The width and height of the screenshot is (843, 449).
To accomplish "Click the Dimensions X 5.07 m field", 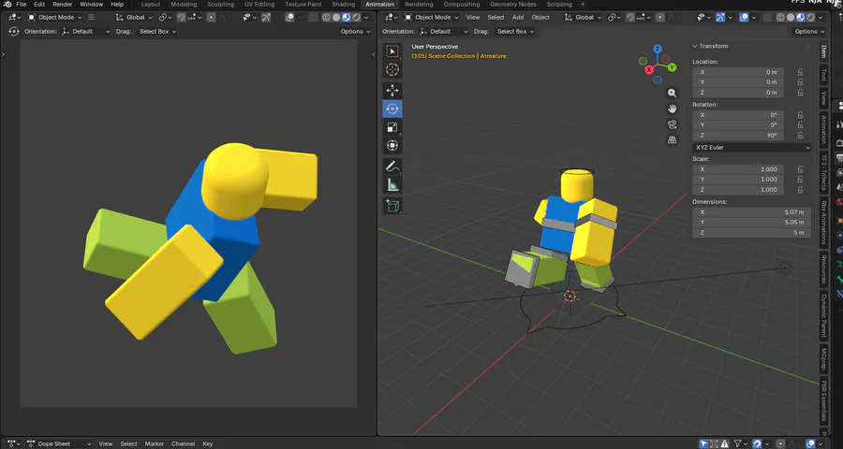I will pyautogui.click(x=751, y=212).
